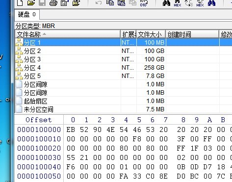This screenshot has height=182, width=232.
Task: Click hex byte 4E in row 0000100000
Action: tap(110, 130)
